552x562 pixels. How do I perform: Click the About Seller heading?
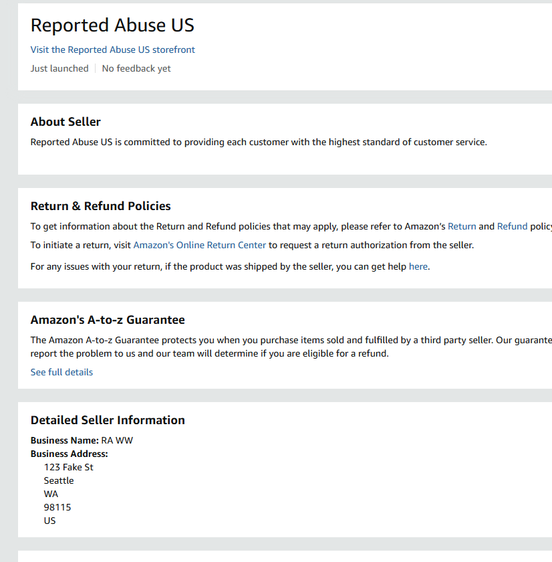[65, 122]
